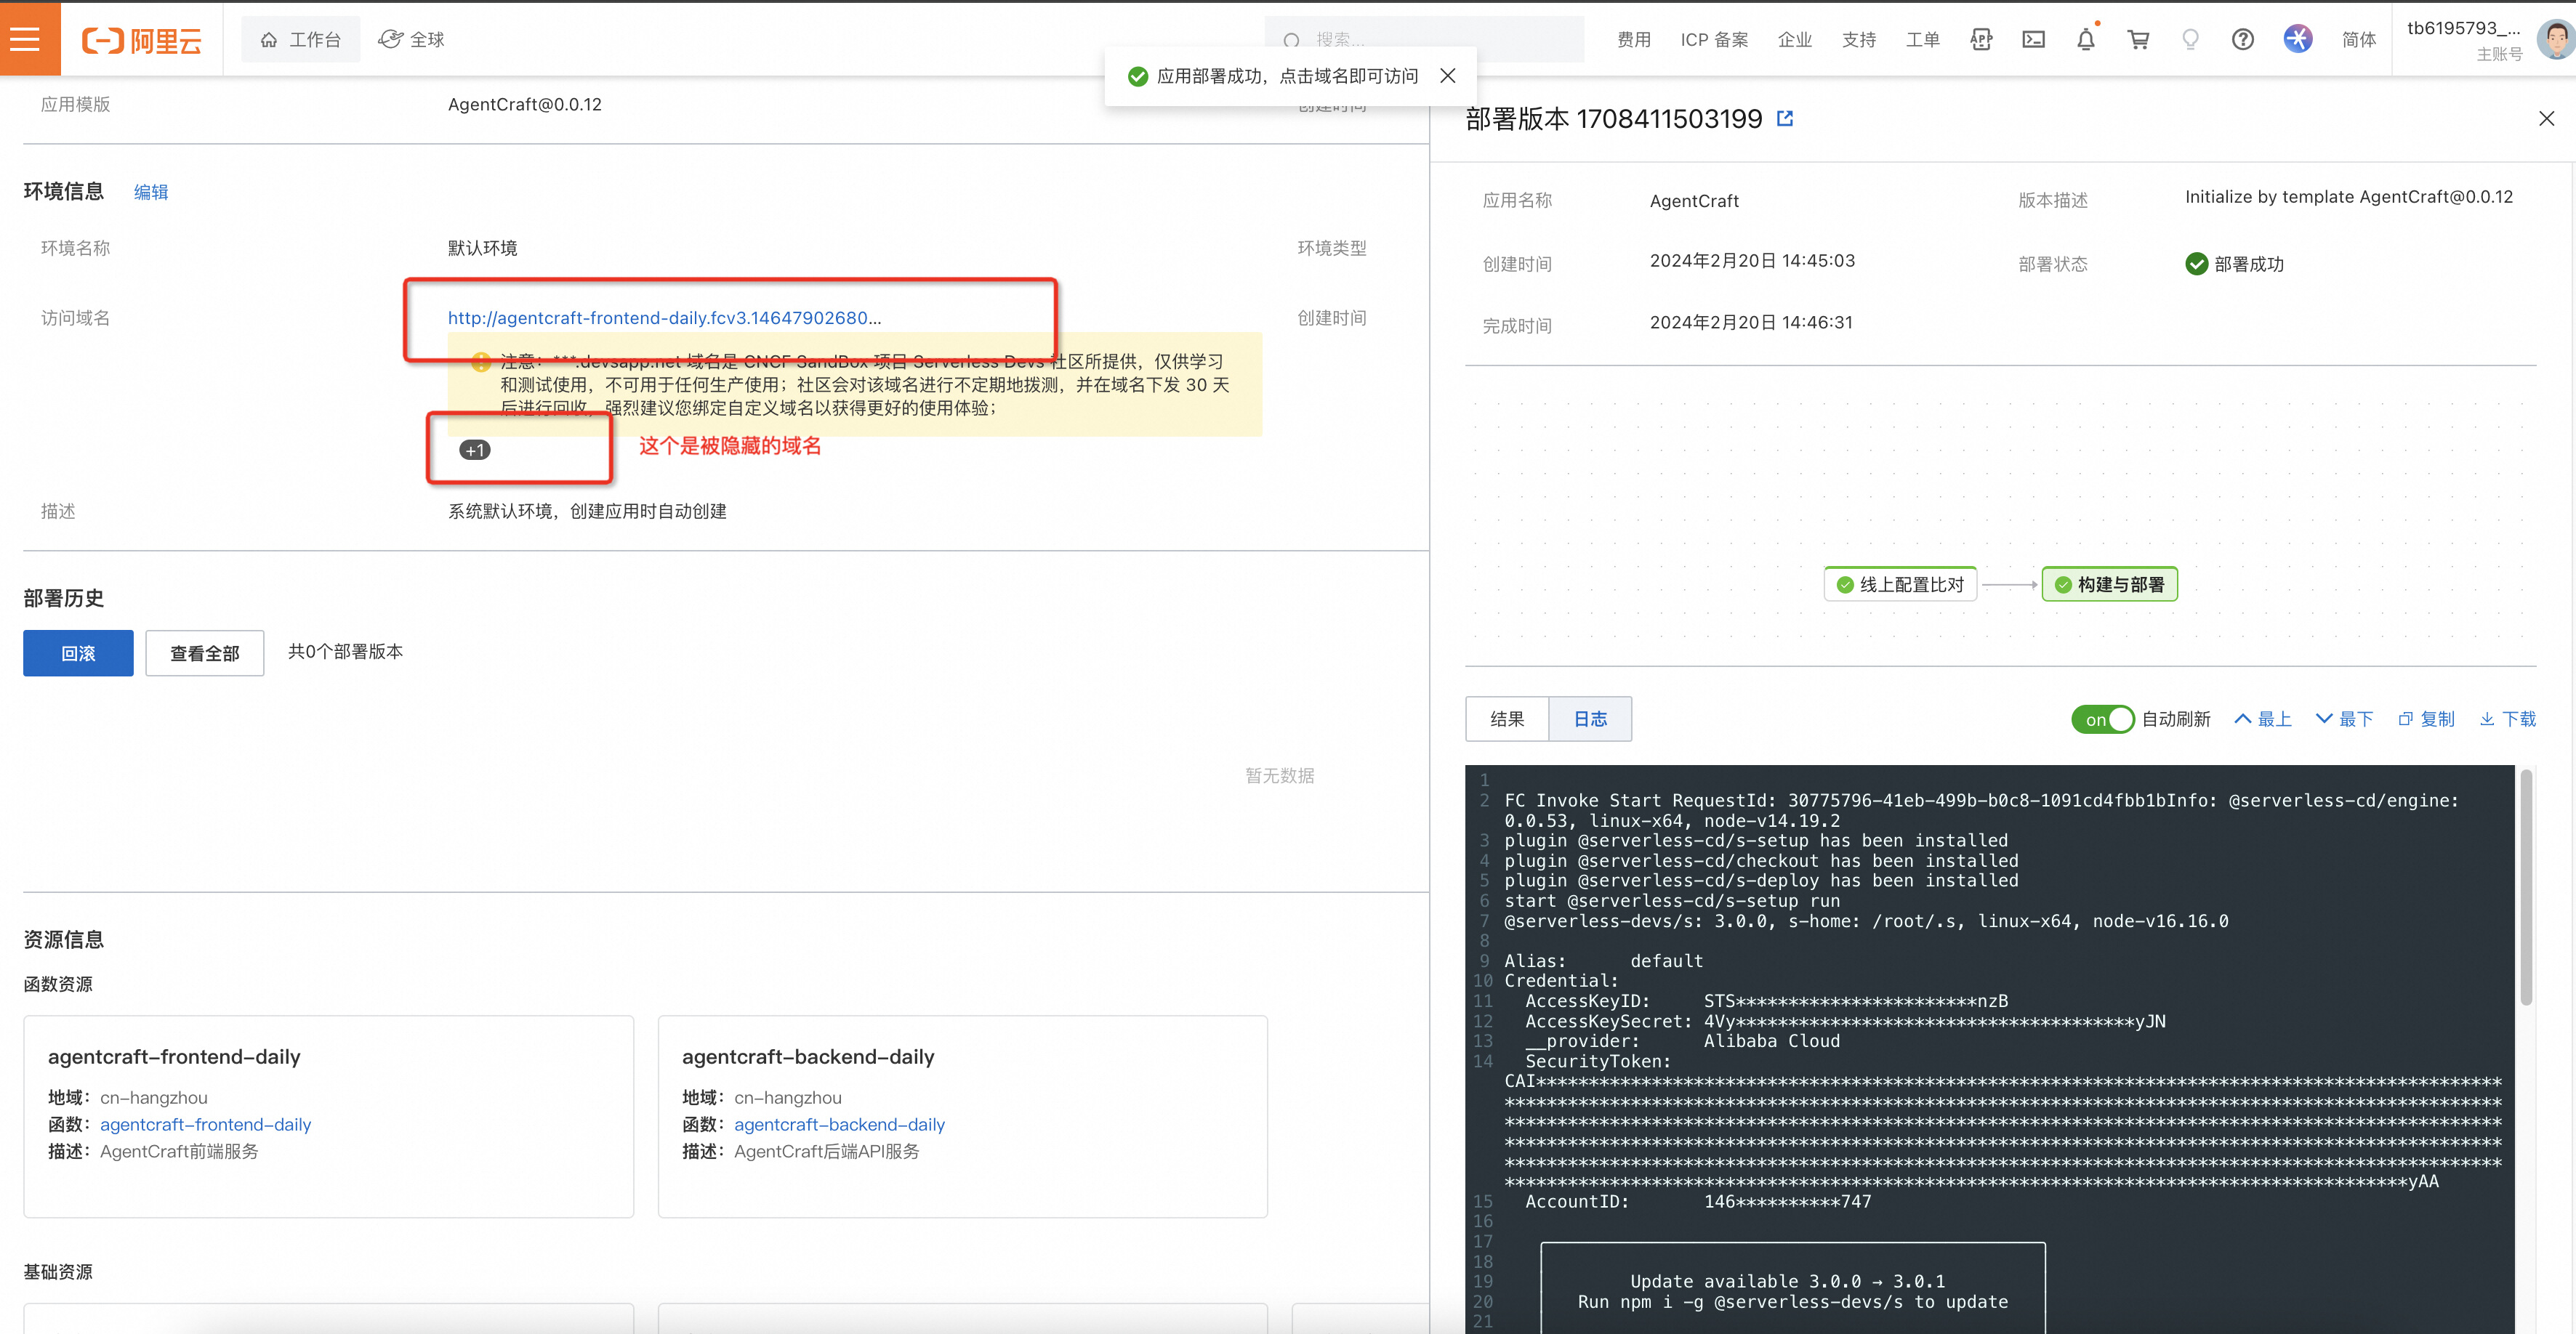Viewport: 2576px width, 1334px height.
Task: Show hidden domain via +1 badge
Action: [x=475, y=450]
